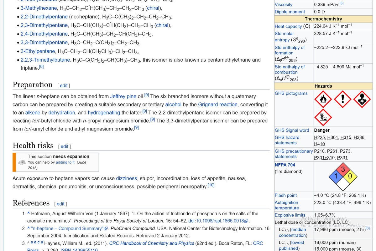The height and width of the screenshot is (251, 376).
Task: Open the dizziness link
Action: pos(127,178)
